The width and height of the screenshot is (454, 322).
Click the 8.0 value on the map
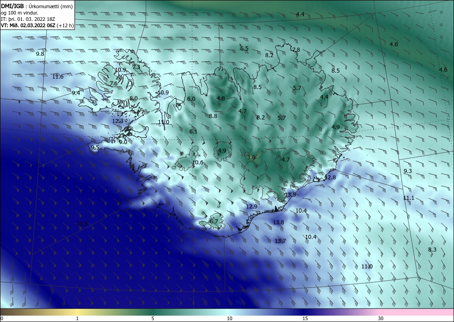point(133,99)
